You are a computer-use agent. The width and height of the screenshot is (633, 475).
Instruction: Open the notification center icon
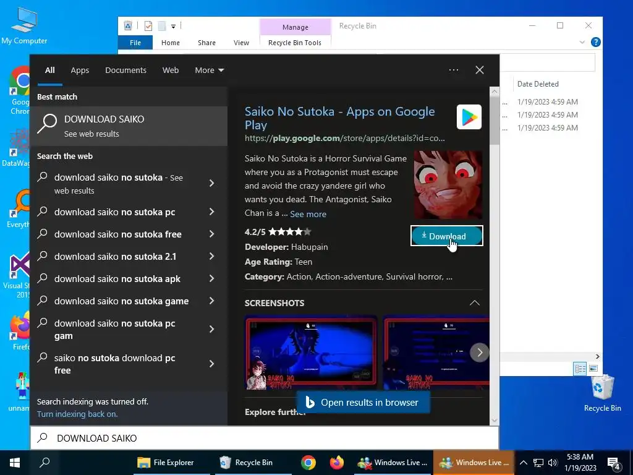pos(614,463)
